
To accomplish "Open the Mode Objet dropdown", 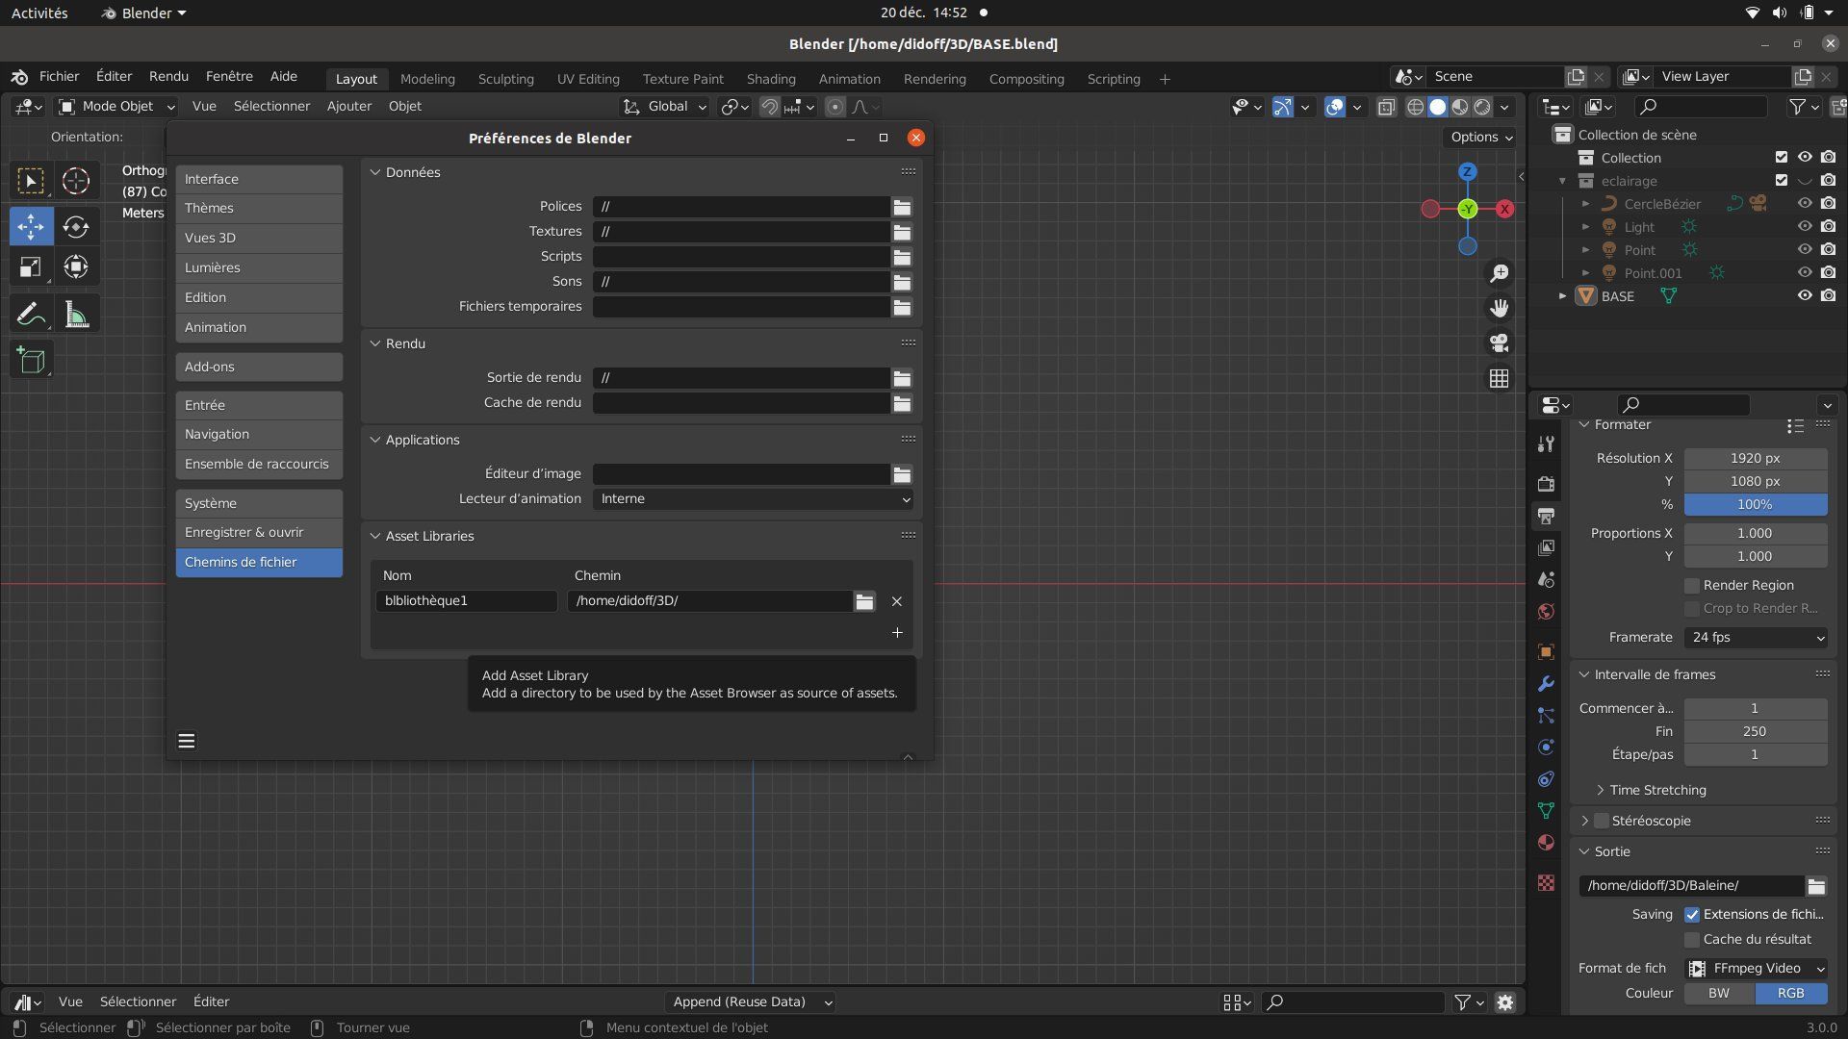I will pyautogui.click(x=116, y=107).
